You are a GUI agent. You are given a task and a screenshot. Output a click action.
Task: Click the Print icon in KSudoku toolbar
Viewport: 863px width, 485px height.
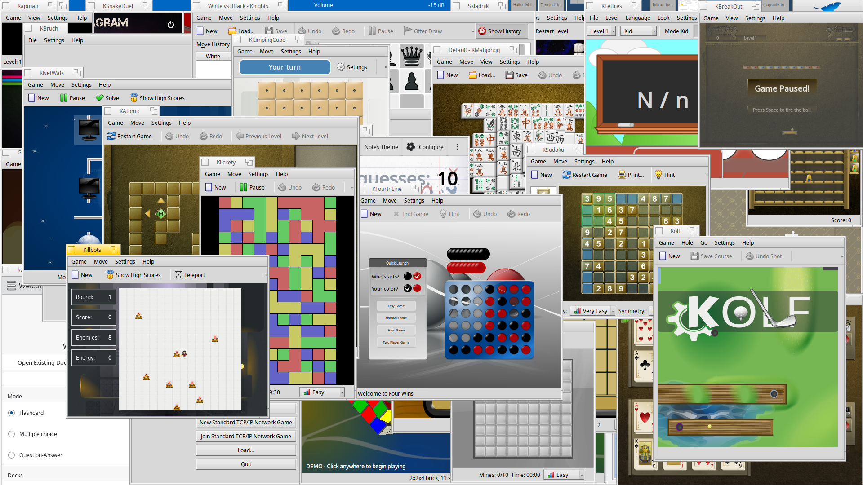(622, 175)
